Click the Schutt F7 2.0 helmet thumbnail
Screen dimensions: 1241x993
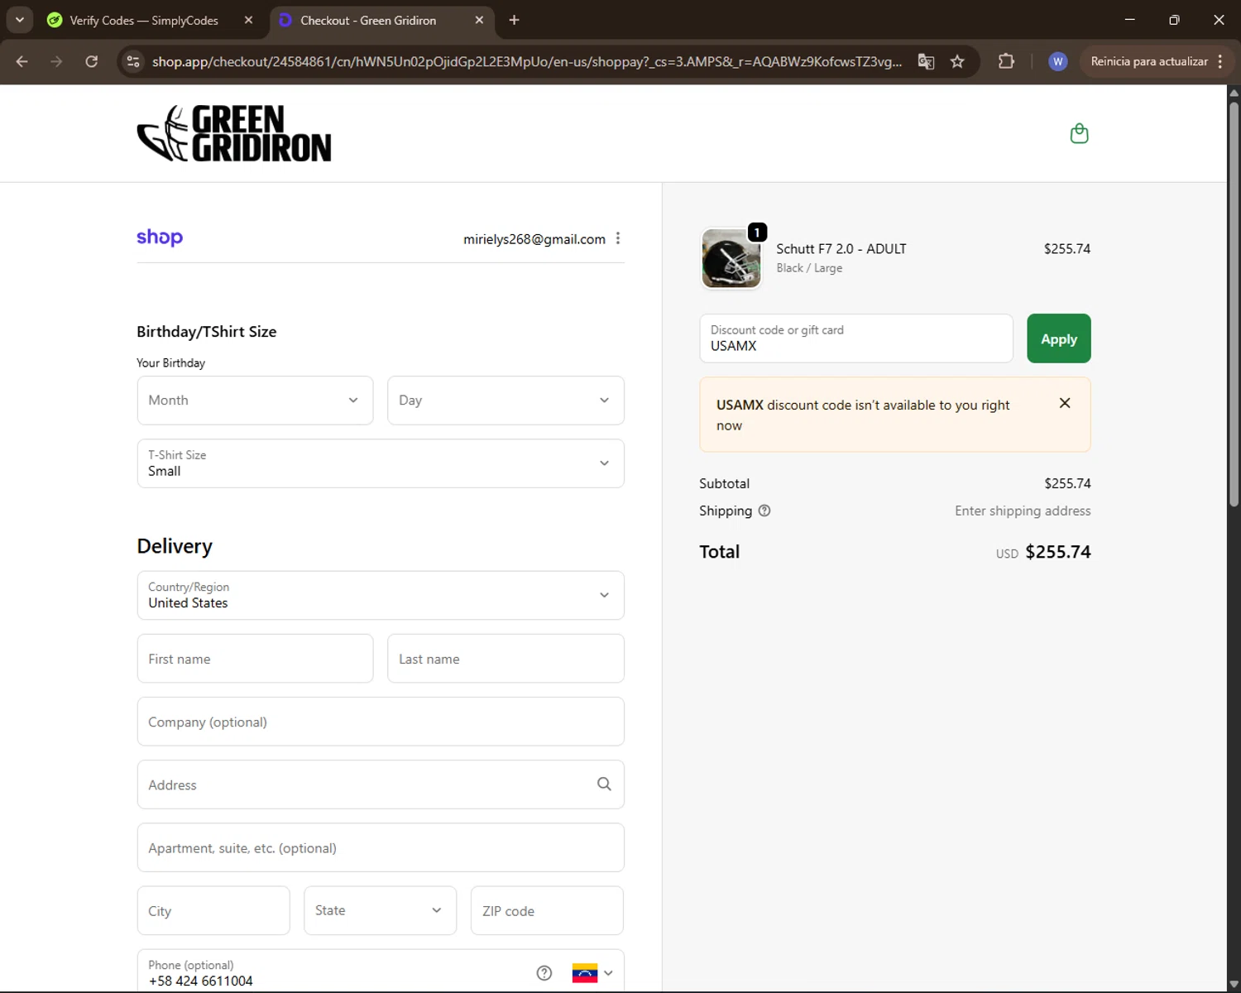731,259
